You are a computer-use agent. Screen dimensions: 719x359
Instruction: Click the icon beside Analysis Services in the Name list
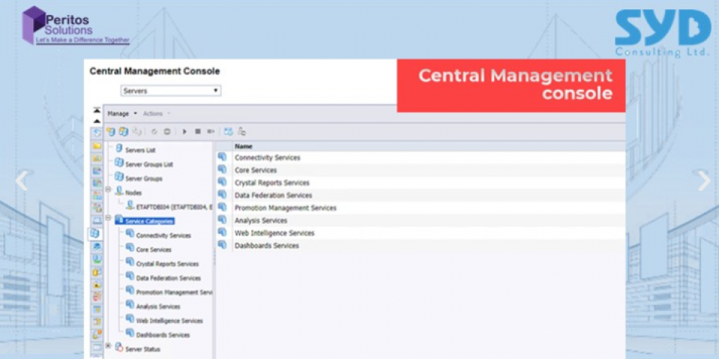[x=223, y=220]
